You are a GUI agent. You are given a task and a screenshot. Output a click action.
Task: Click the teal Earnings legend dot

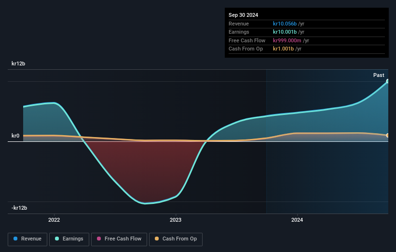click(x=57, y=239)
